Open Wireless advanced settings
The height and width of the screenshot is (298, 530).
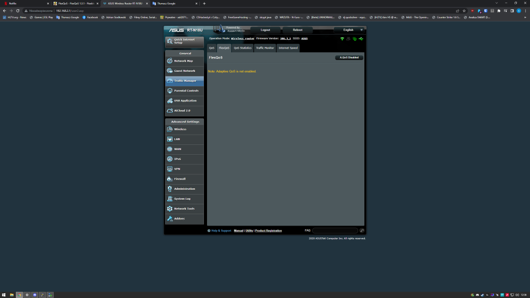coord(184,129)
